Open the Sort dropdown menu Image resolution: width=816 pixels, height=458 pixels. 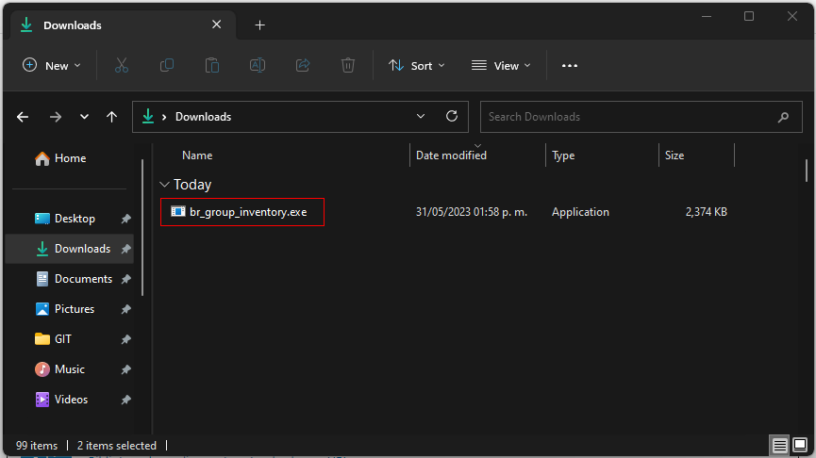pos(417,65)
